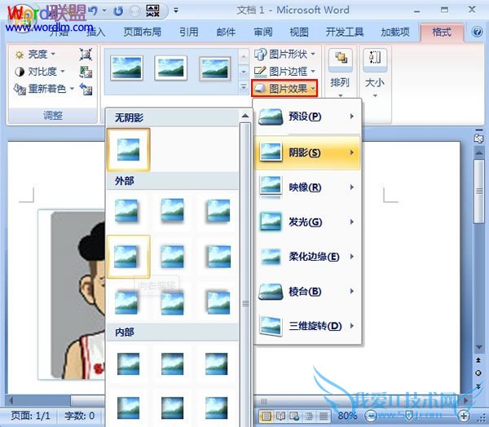The width and height of the screenshot is (489, 427).
Task: Click the Compress Pictures icon
Action: click(86, 55)
